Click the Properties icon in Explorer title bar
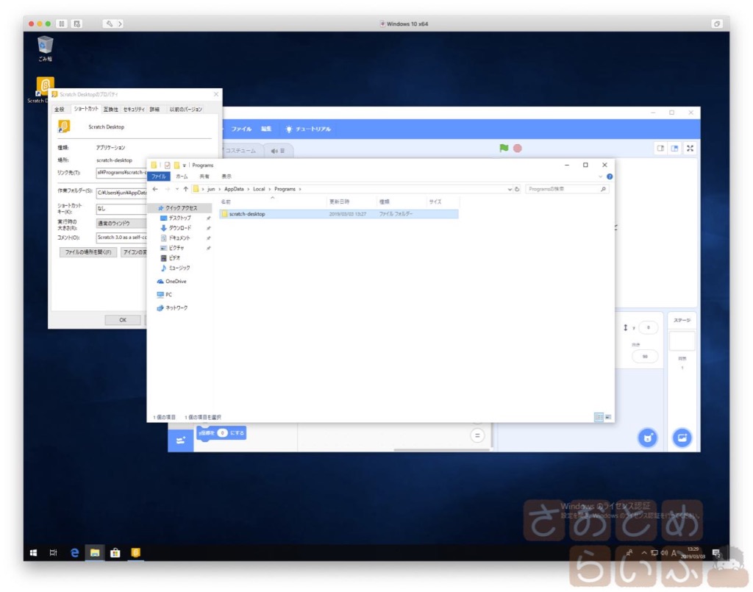The width and height of the screenshot is (753, 592). (167, 165)
